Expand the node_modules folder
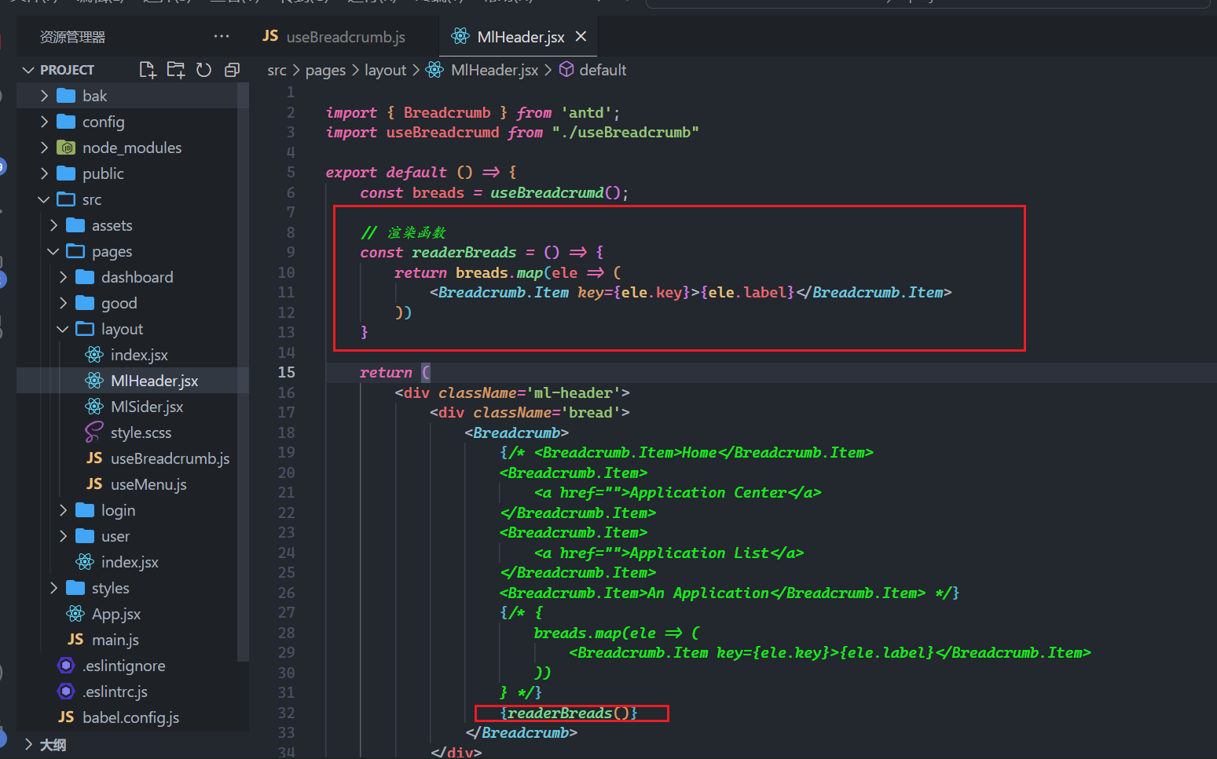 coord(44,148)
